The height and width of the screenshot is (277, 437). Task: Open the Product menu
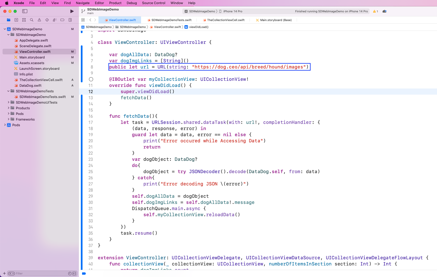[x=115, y=3]
